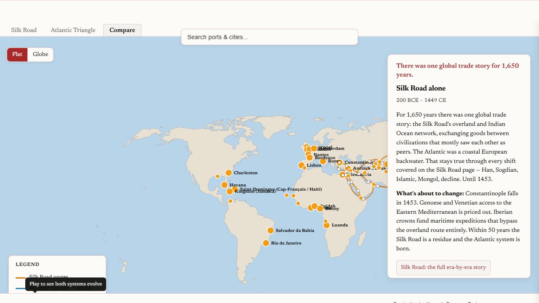Select the Nantes port marker

(x=308, y=154)
